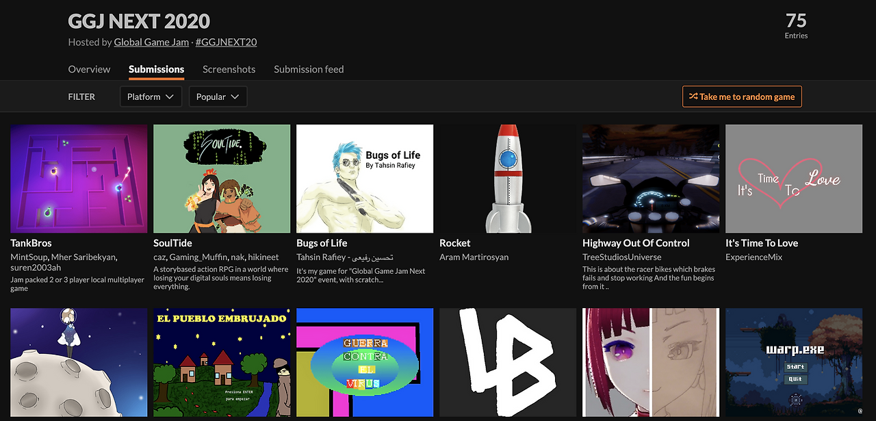
Task: Click the warp.exe game thumbnail
Action: click(x=793, y=362)
